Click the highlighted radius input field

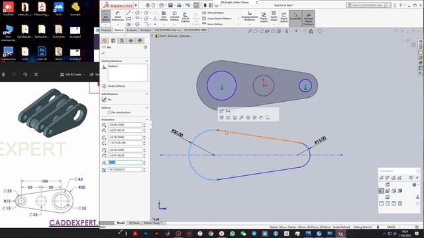125,163
